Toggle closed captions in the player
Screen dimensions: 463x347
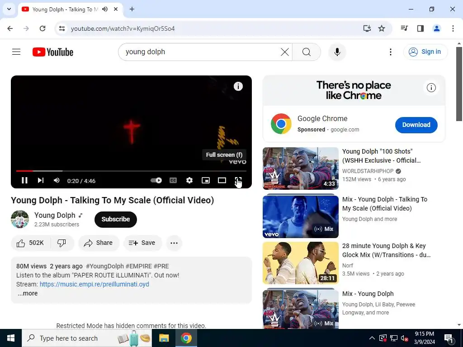[173, 180]
